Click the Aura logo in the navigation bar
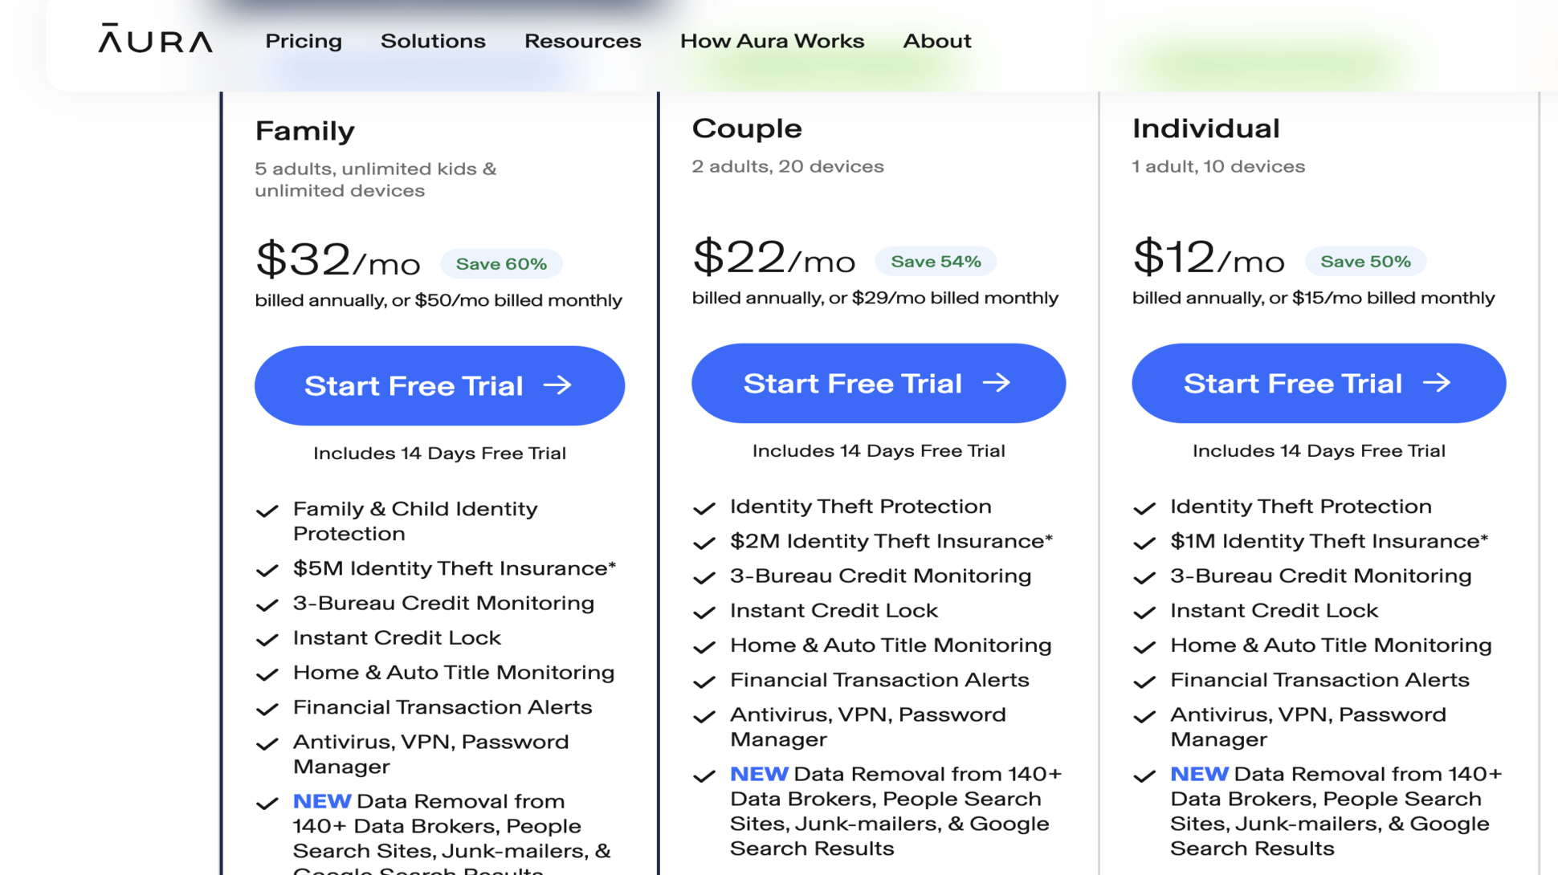Viewport: 1558px width, 875px height. [x=154, y=40]
